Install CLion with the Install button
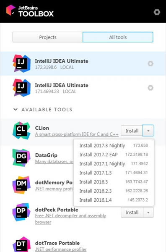Screen dimensions: 166x252 tap(132, 131)
